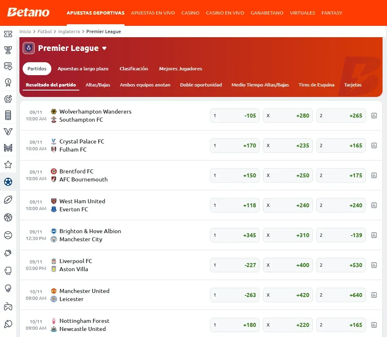Pick the draw +420 odds for Manchester United match
The image size is (387, 337).
288,295
